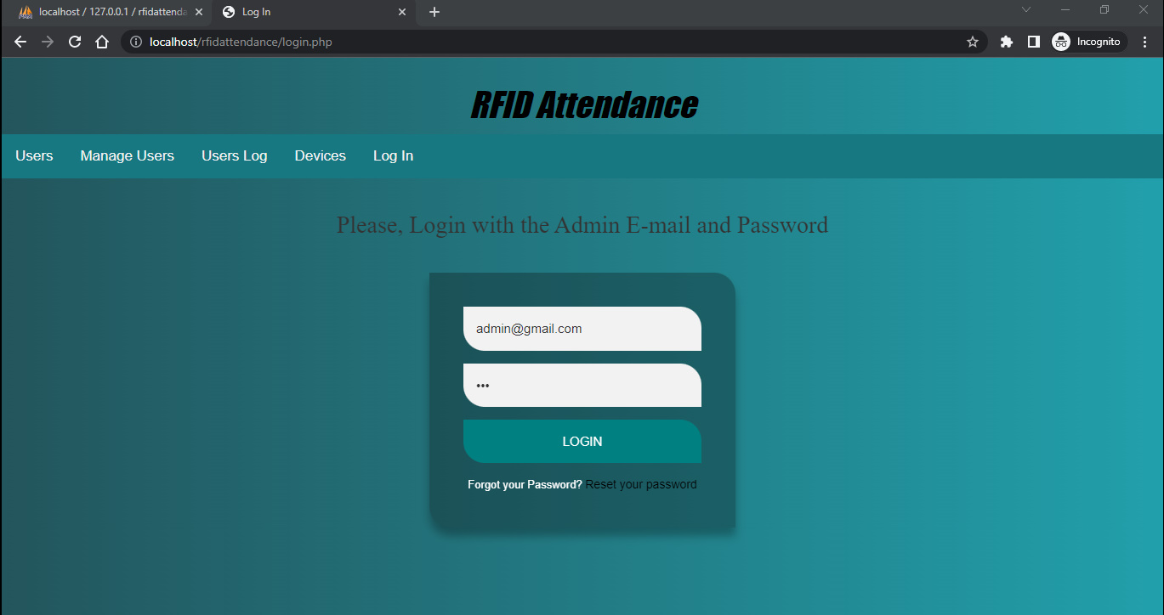Toggle the browser side panel icon
This screenshot has width=1164, height=615.
tap(1034, 42)
